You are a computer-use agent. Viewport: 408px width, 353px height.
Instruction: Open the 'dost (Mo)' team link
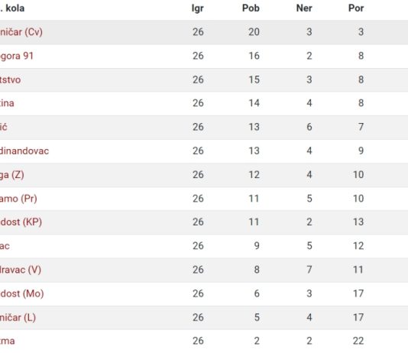coord(22,293)
